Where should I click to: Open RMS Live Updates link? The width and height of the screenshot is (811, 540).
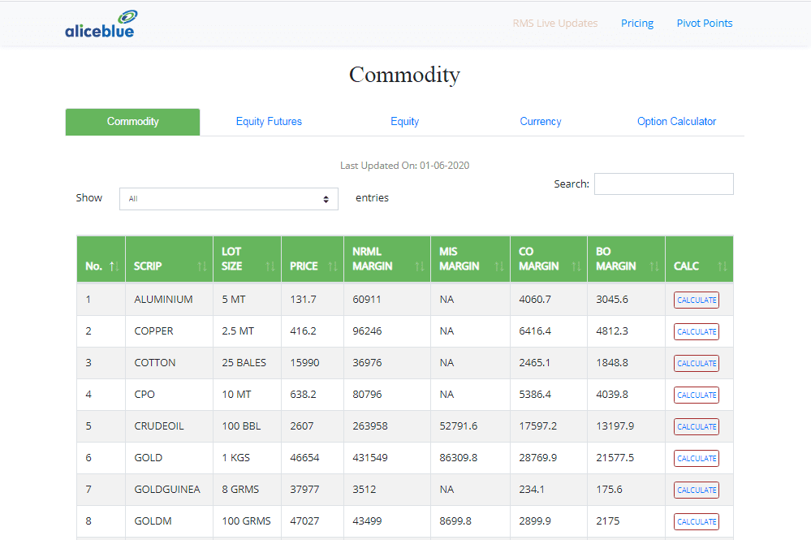pos(555,24)
